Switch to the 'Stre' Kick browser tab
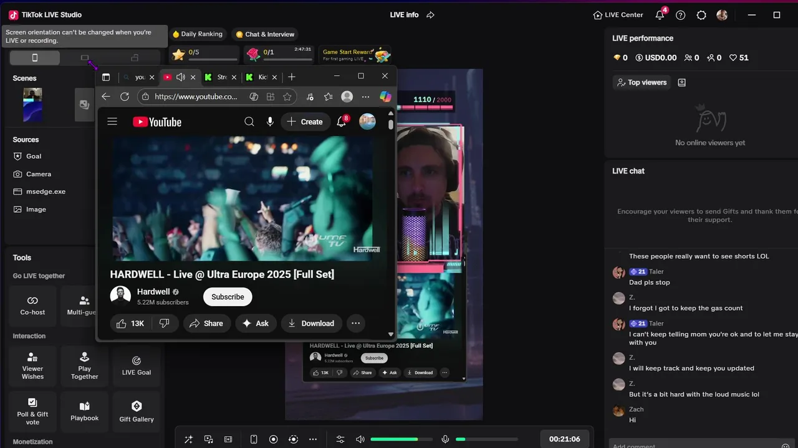798x448 pixels. click(221, 77)
